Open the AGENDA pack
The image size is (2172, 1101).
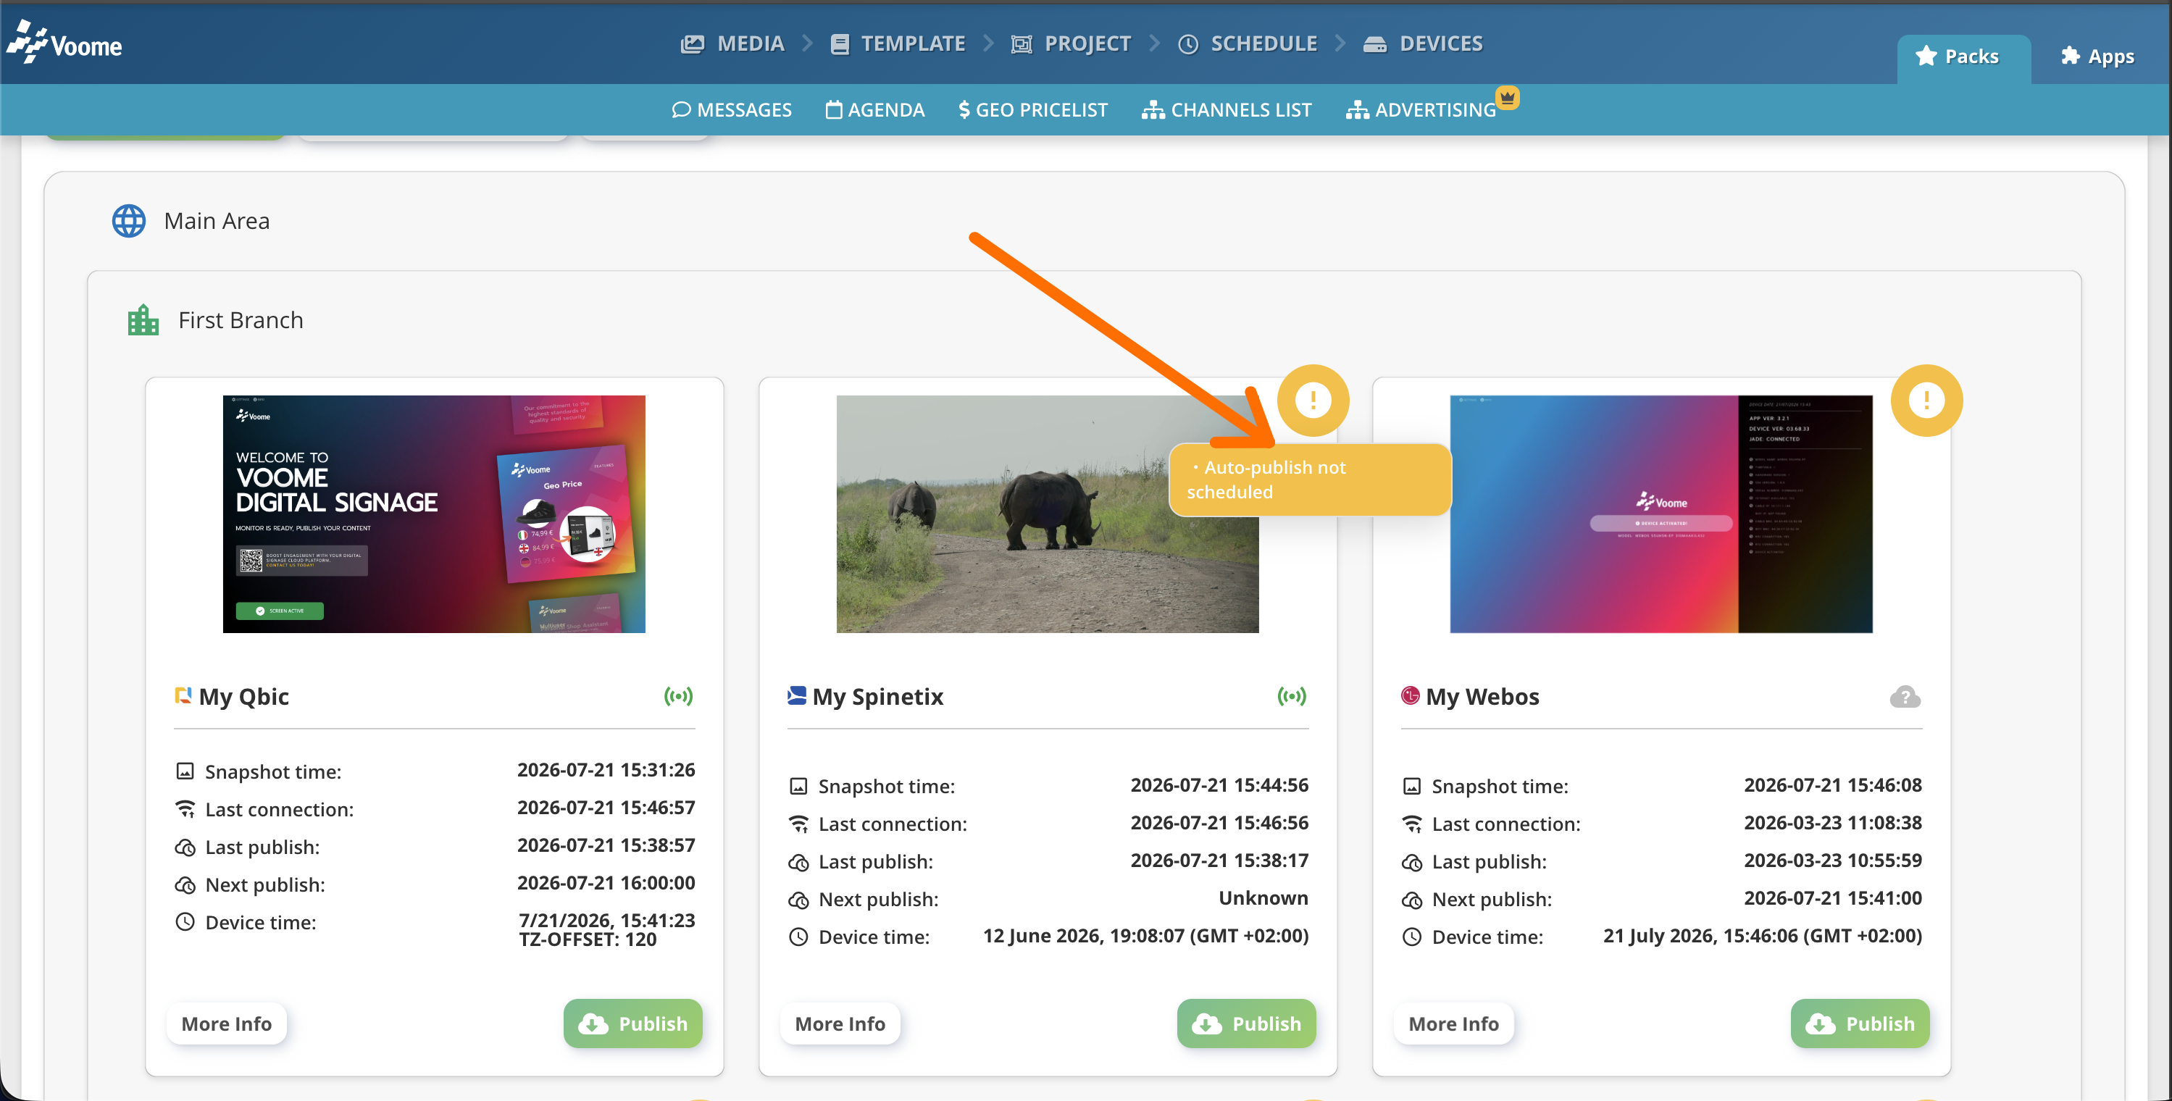click(874, 109)
